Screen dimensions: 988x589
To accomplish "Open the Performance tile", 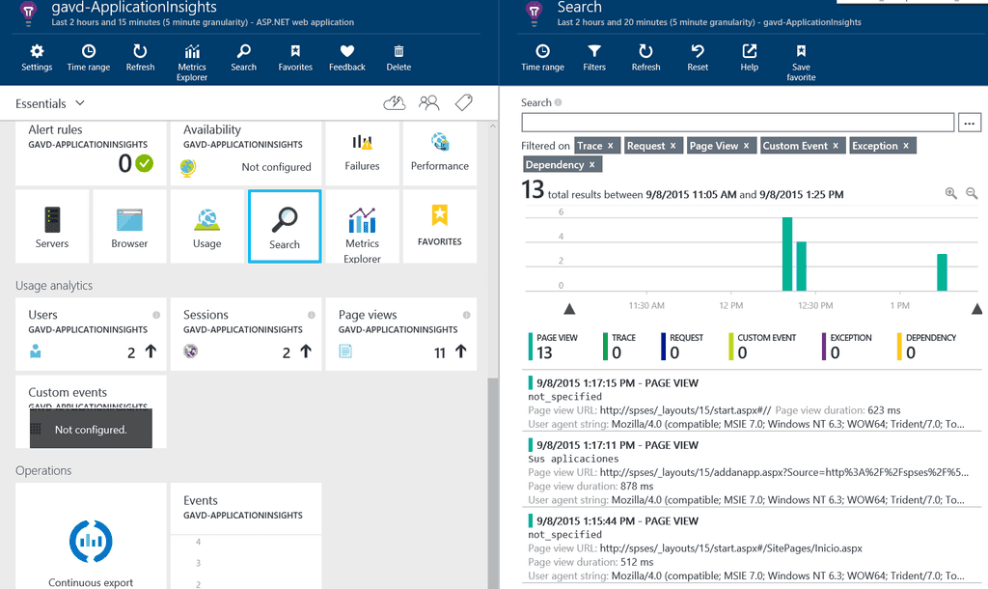I will click(x=440, y=154).
